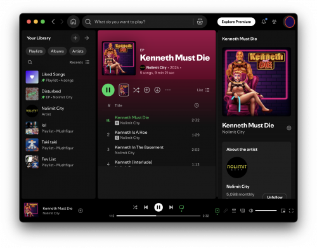Image resolution: width=317 pixels, height=248 pixels.
Task: Open the Disturbed EP in library
Action: point(58,94)
